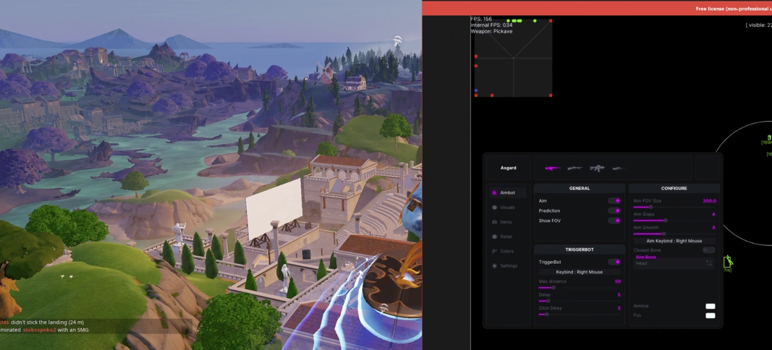Toggle the Aim switch

tap(614, 201)
